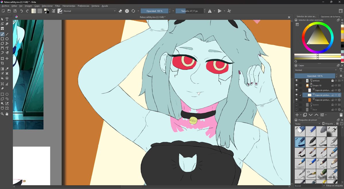The width and height of the screenshot is (344, 189).
Task: Create a new document
Action: pyautogui.click(x=3, y=11)
